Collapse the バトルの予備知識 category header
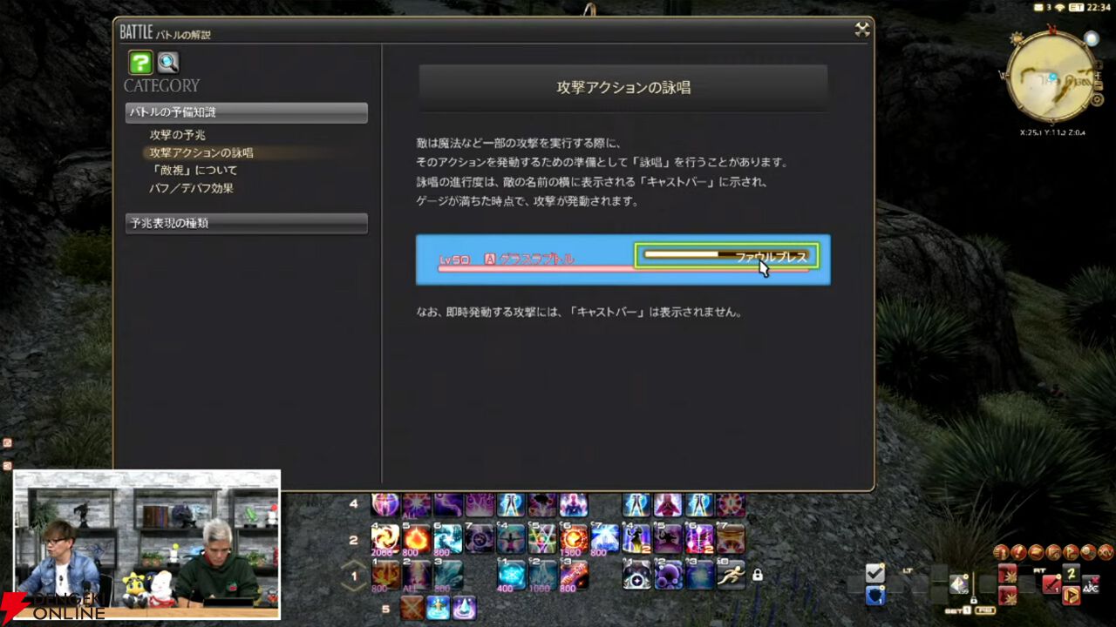 (247, 112)
